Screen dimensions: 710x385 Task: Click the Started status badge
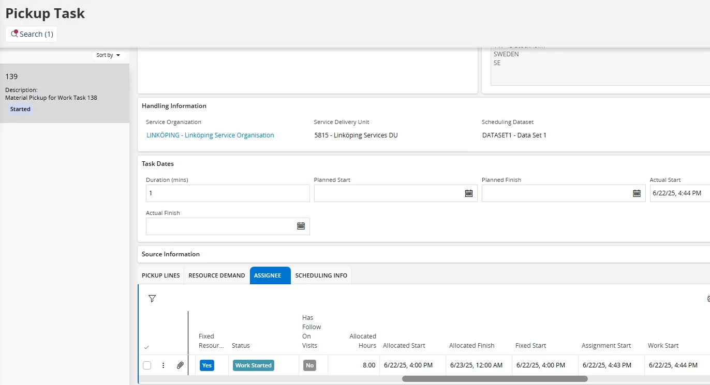coord(20,109)
